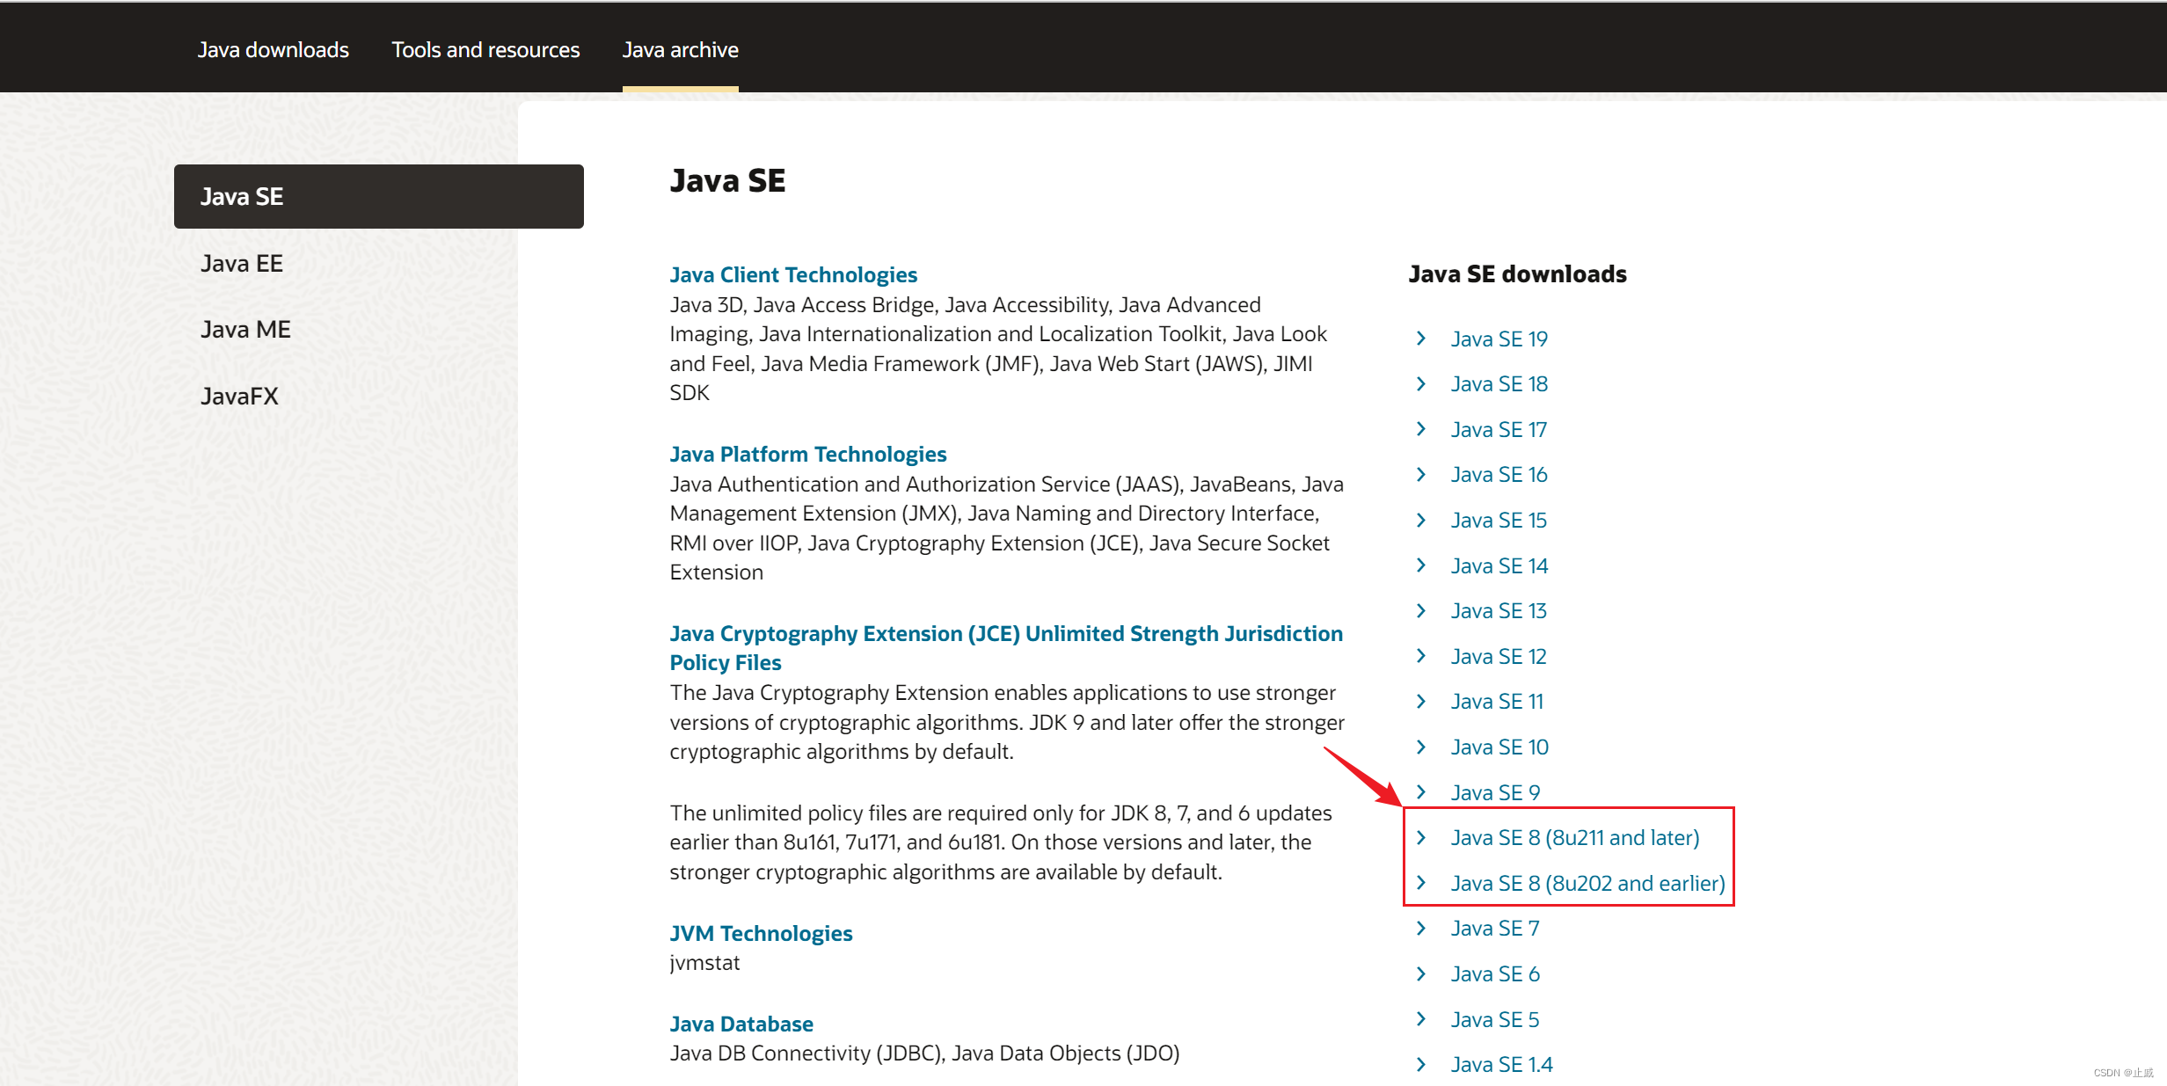Choose Java ME from the left menu
2167x1086 pixels.
245,330
